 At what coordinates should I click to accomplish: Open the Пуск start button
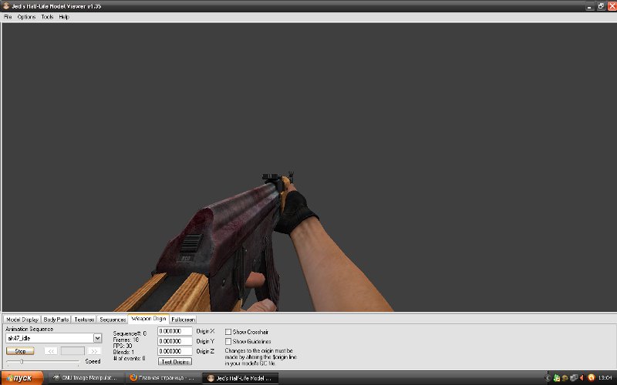click(x=22, y=378)
